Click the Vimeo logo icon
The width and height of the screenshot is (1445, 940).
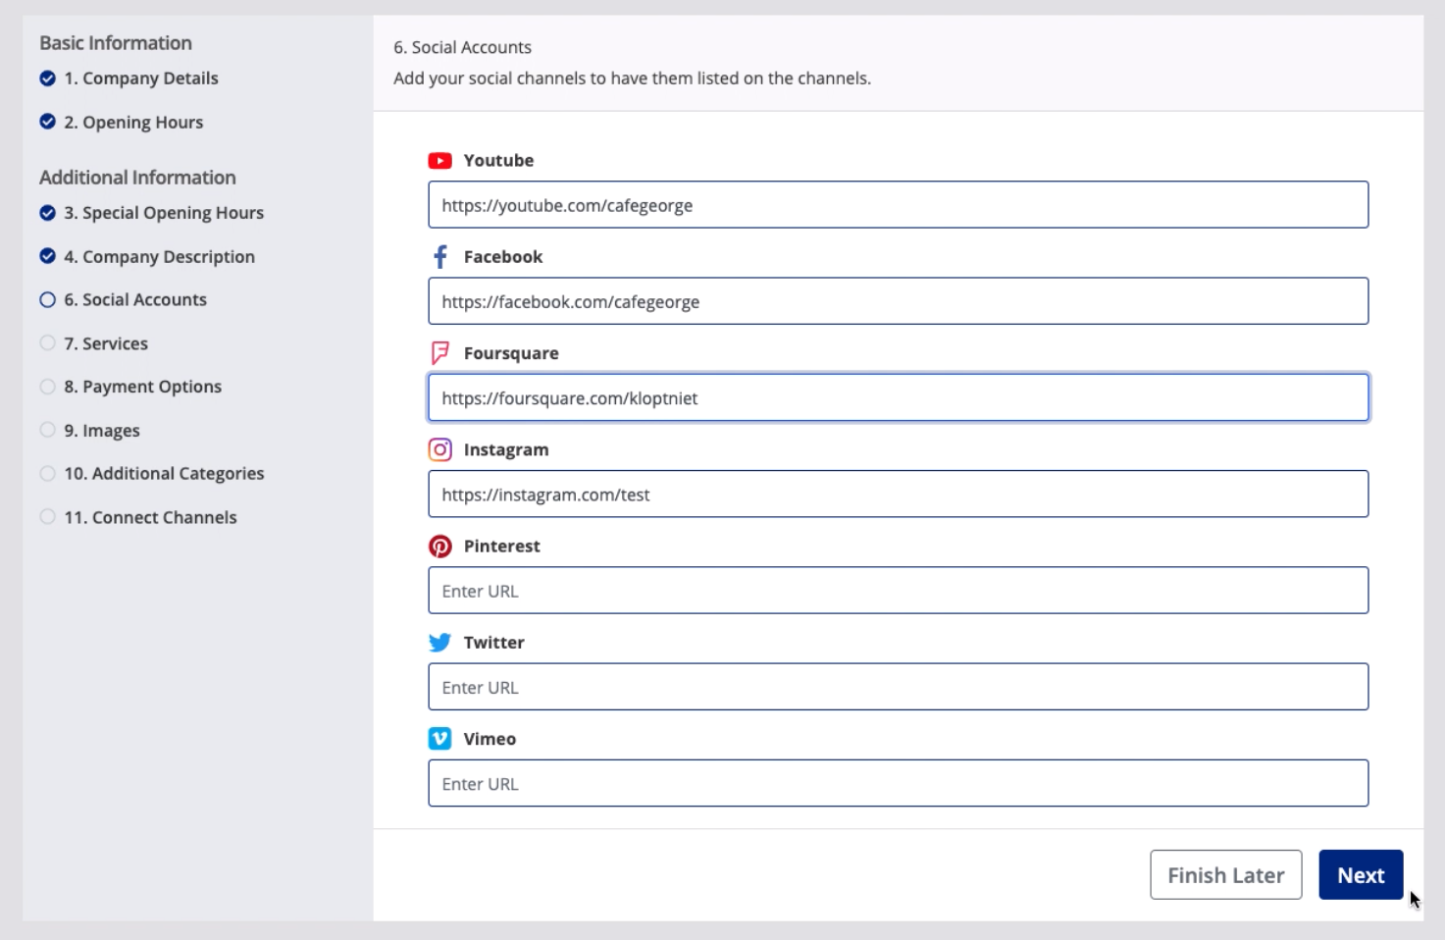click(x=439, y=739)
